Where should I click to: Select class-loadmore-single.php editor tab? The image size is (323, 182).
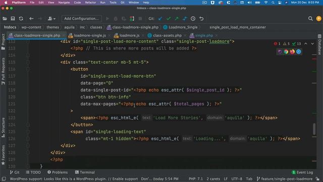37,35
